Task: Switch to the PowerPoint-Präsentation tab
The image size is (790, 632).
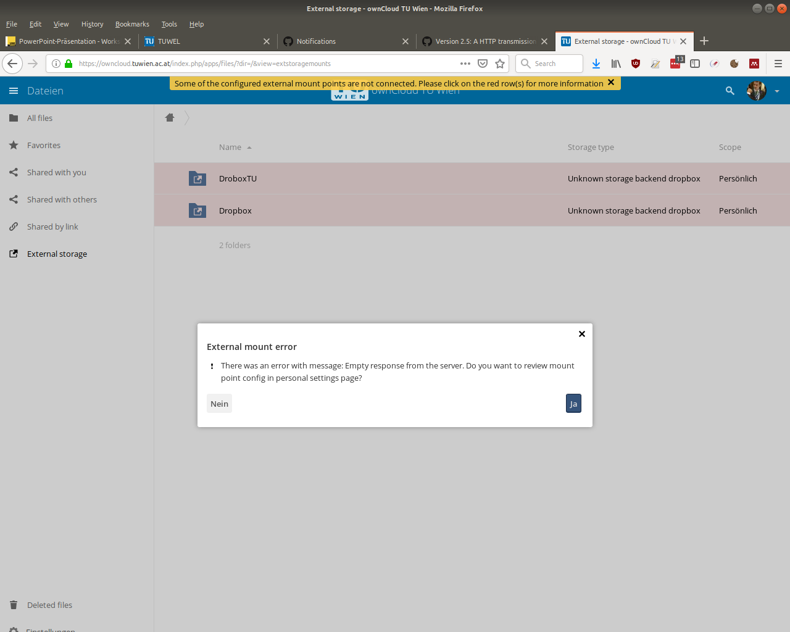Action: pyautogui.click(x=68, y=41)
